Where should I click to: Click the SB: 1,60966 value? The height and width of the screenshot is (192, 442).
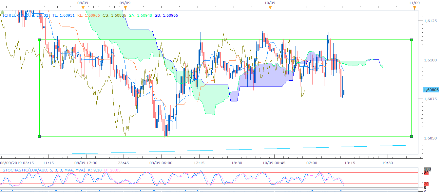(166, 15)
